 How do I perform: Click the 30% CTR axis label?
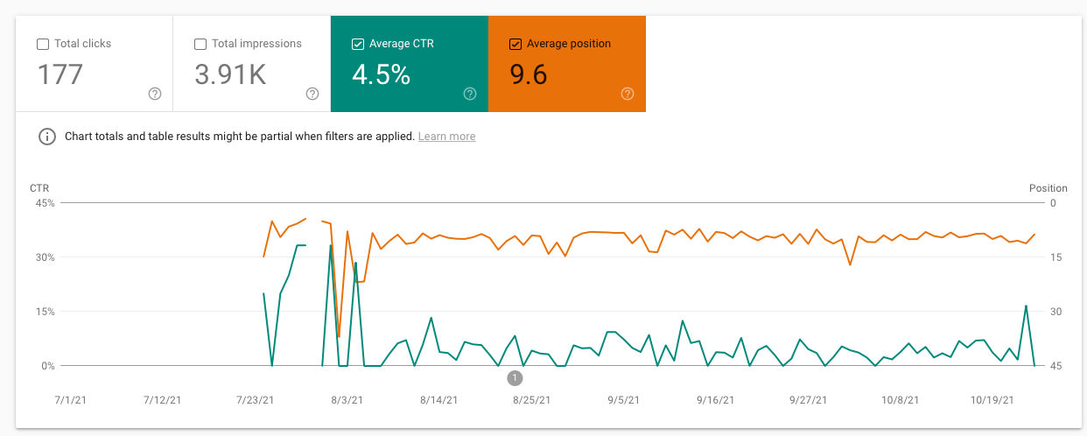tap(45, 257)
